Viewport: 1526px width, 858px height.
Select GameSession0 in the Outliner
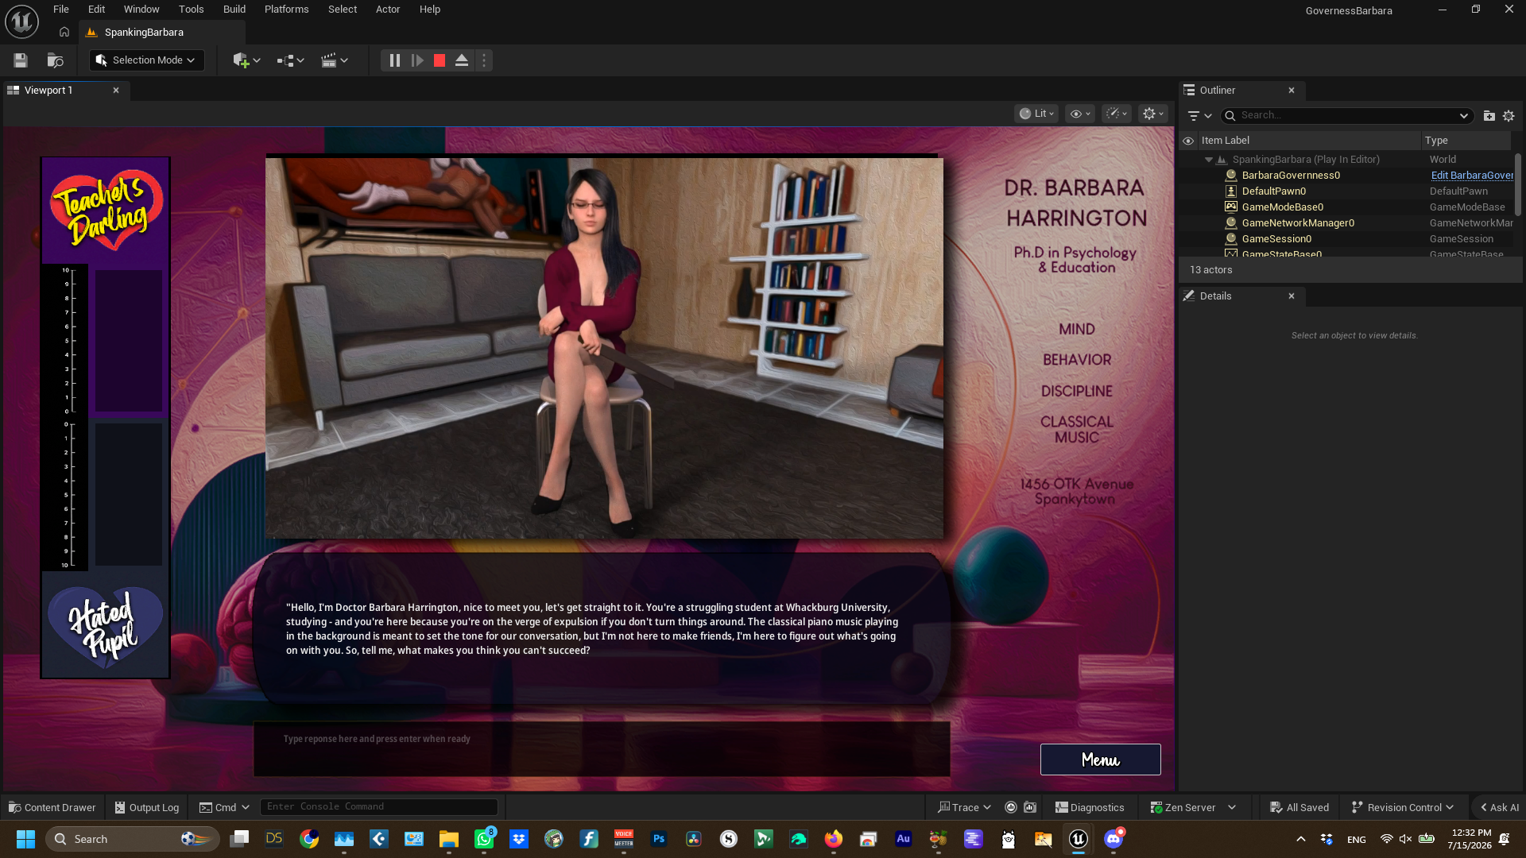[x=1276, y=239]
